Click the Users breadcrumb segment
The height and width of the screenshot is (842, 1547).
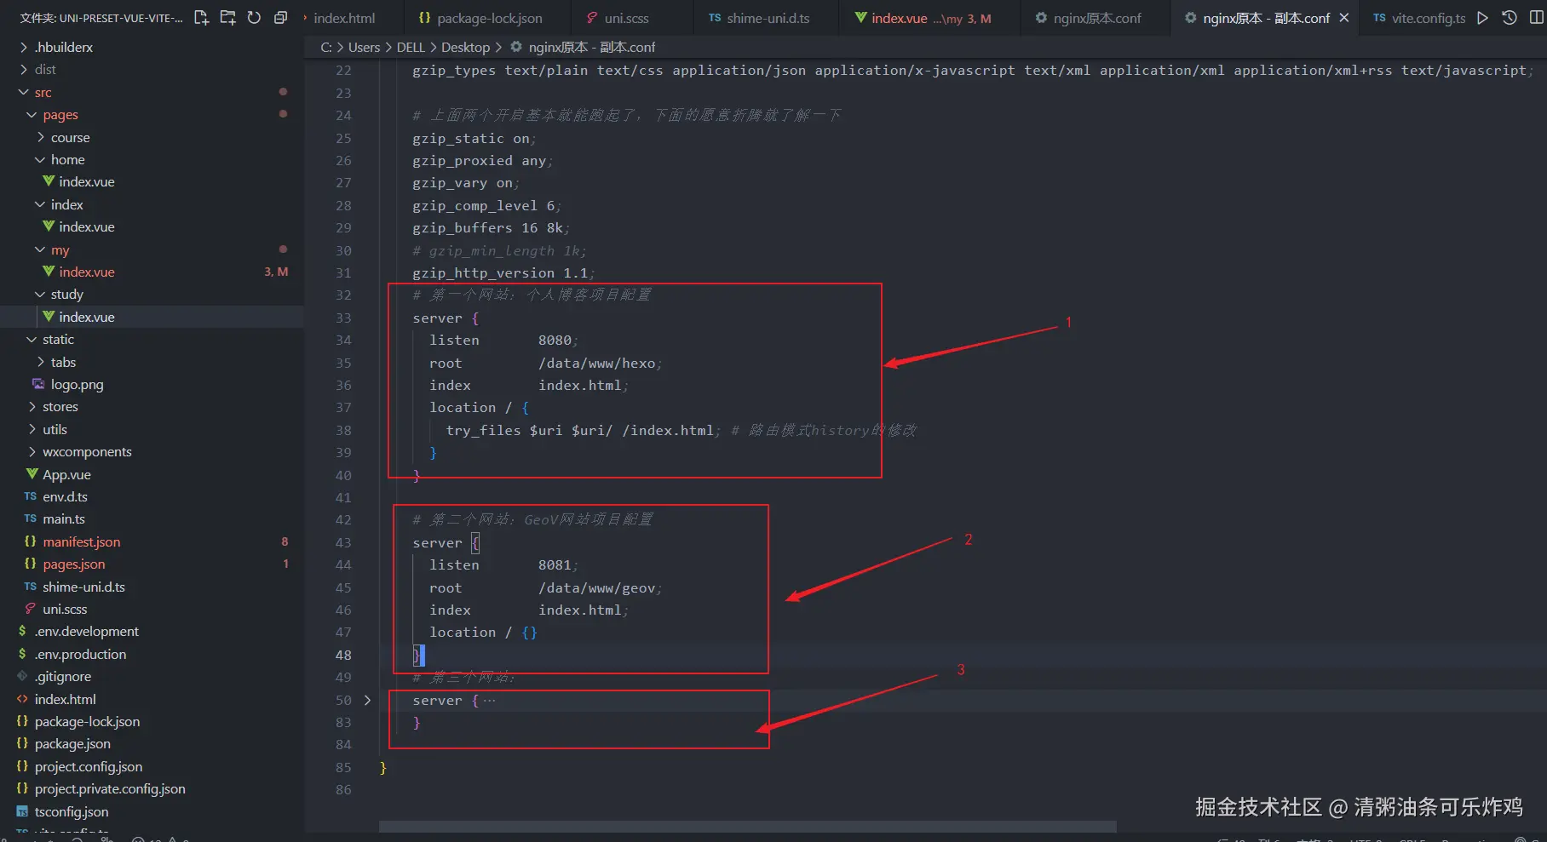(x=364, y=47)
